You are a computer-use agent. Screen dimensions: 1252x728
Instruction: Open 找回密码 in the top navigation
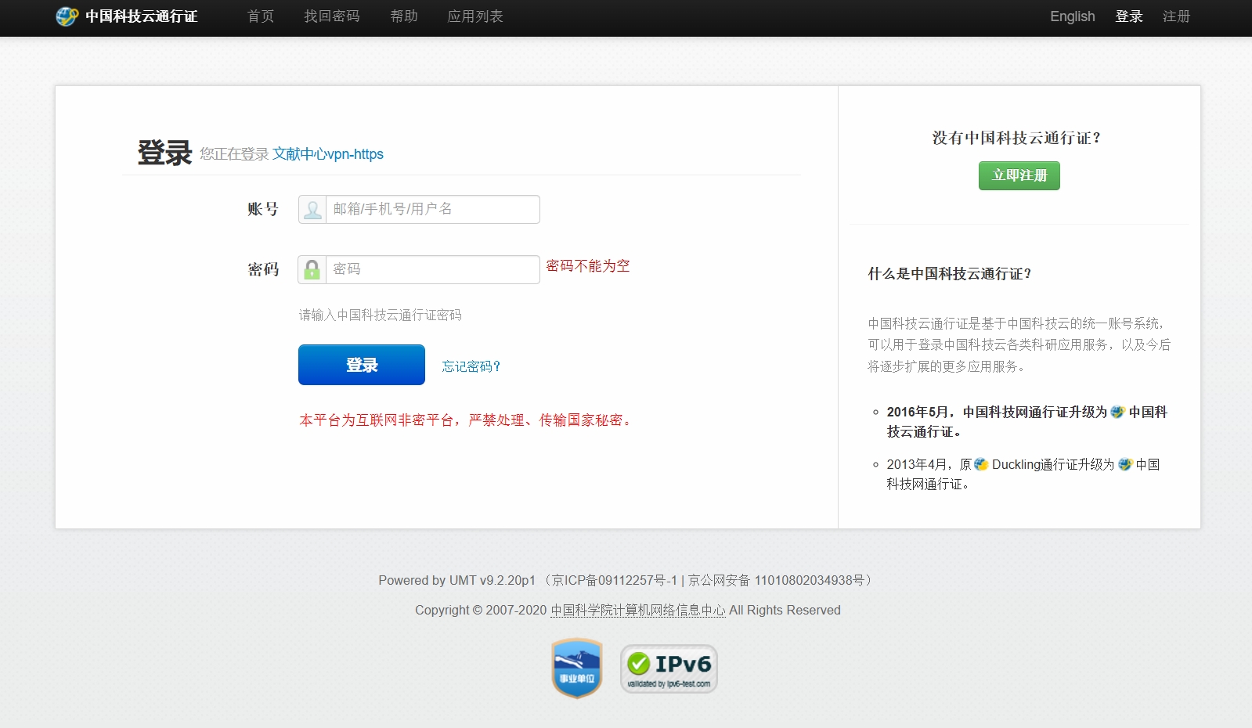(332, 16)
